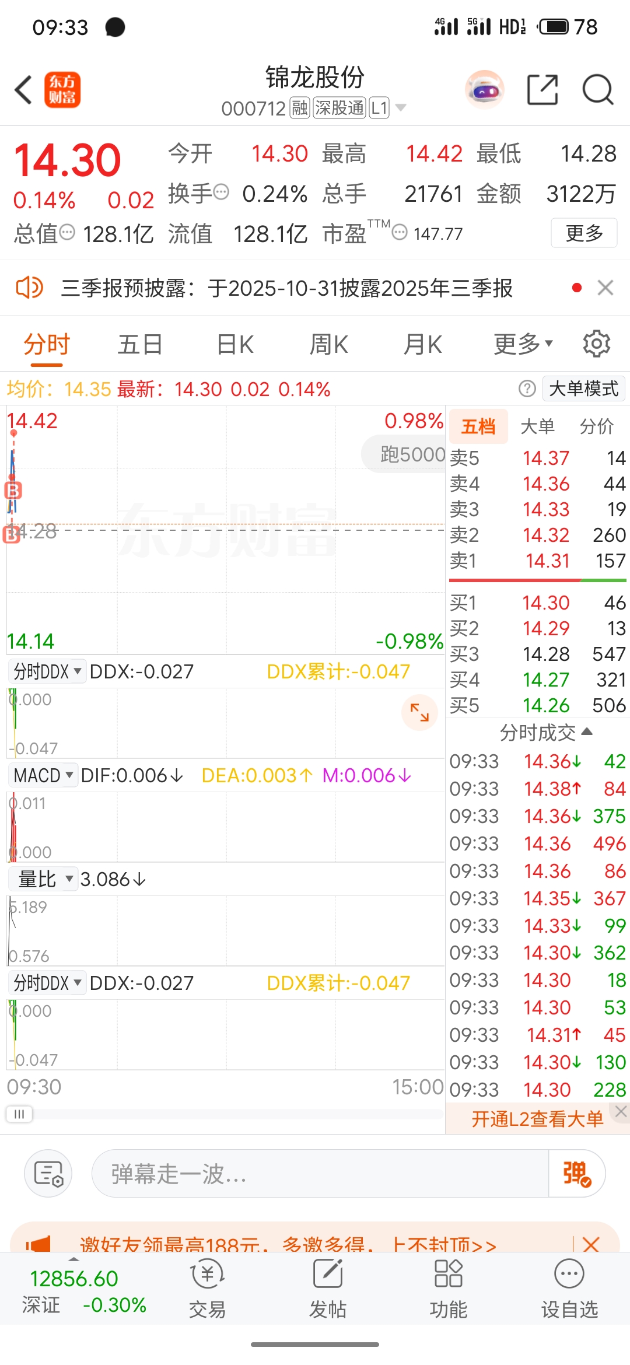630x1365 pixels.
Task: Switch to 分价 tab
Action: [x=597, y=426]
